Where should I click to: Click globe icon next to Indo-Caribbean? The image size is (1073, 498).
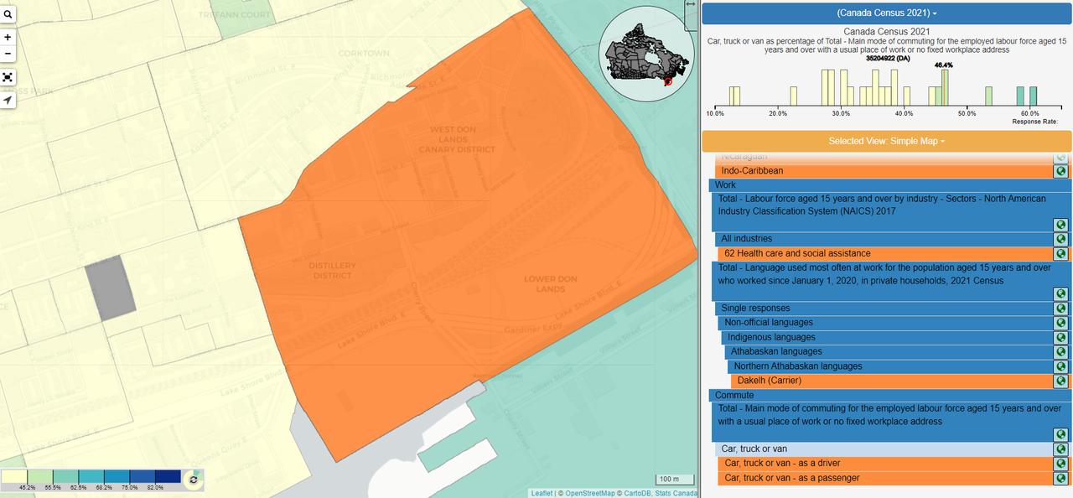(1060, 171)
